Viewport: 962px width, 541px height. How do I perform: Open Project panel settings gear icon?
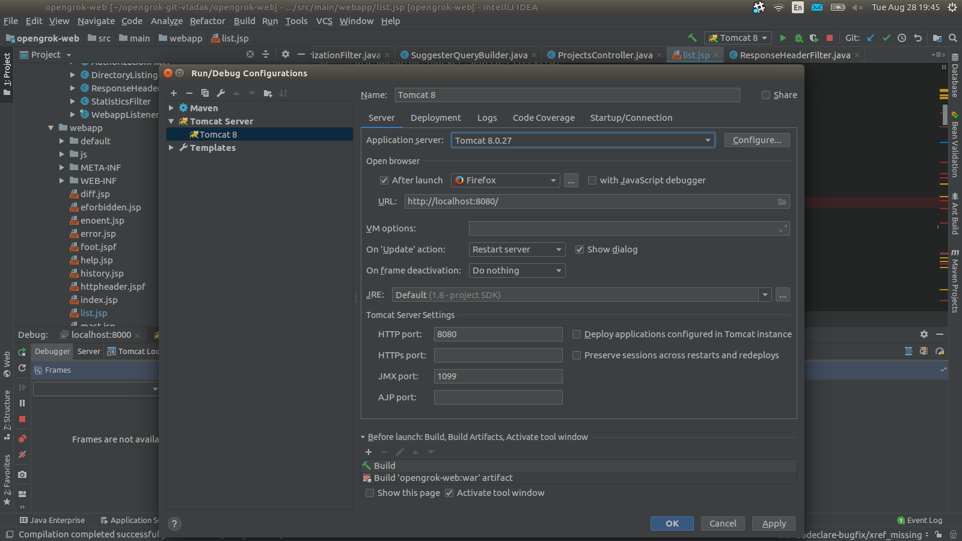click(x=286, y=54)
